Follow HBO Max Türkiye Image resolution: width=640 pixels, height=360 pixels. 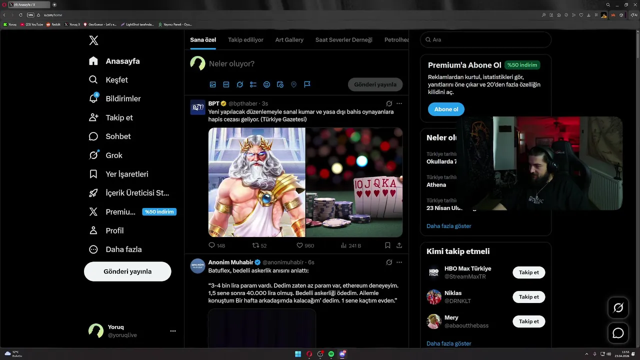tap(529, 272)
